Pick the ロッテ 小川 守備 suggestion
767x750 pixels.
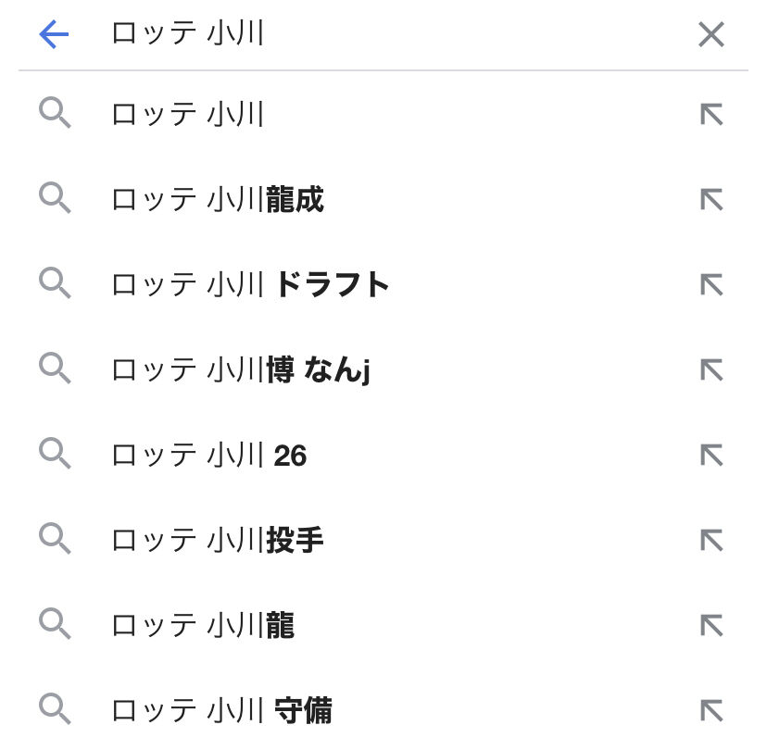[383, 710]
